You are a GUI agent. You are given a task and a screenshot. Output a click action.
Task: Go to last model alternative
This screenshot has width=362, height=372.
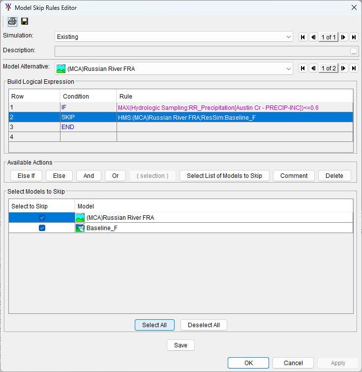pyautogui.click(x=354, y=68)
